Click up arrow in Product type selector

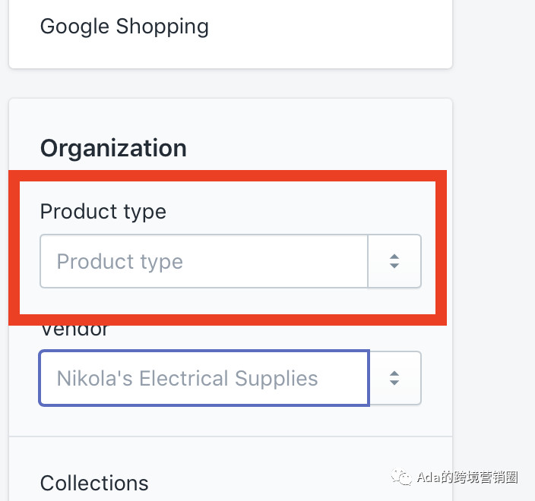click(x=394, y=257)
